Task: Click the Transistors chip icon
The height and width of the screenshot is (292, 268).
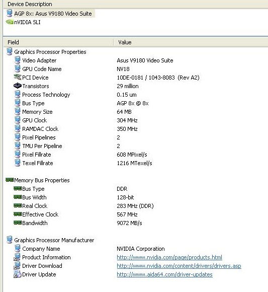Action: 18,86
